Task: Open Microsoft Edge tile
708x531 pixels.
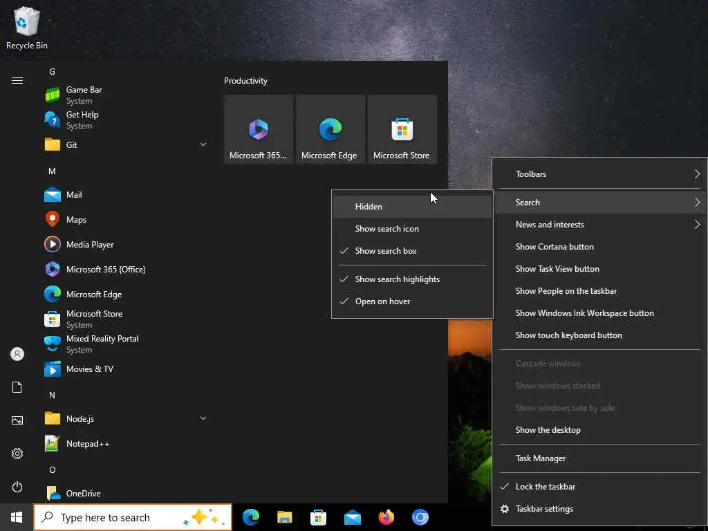Action: (330, 129)
